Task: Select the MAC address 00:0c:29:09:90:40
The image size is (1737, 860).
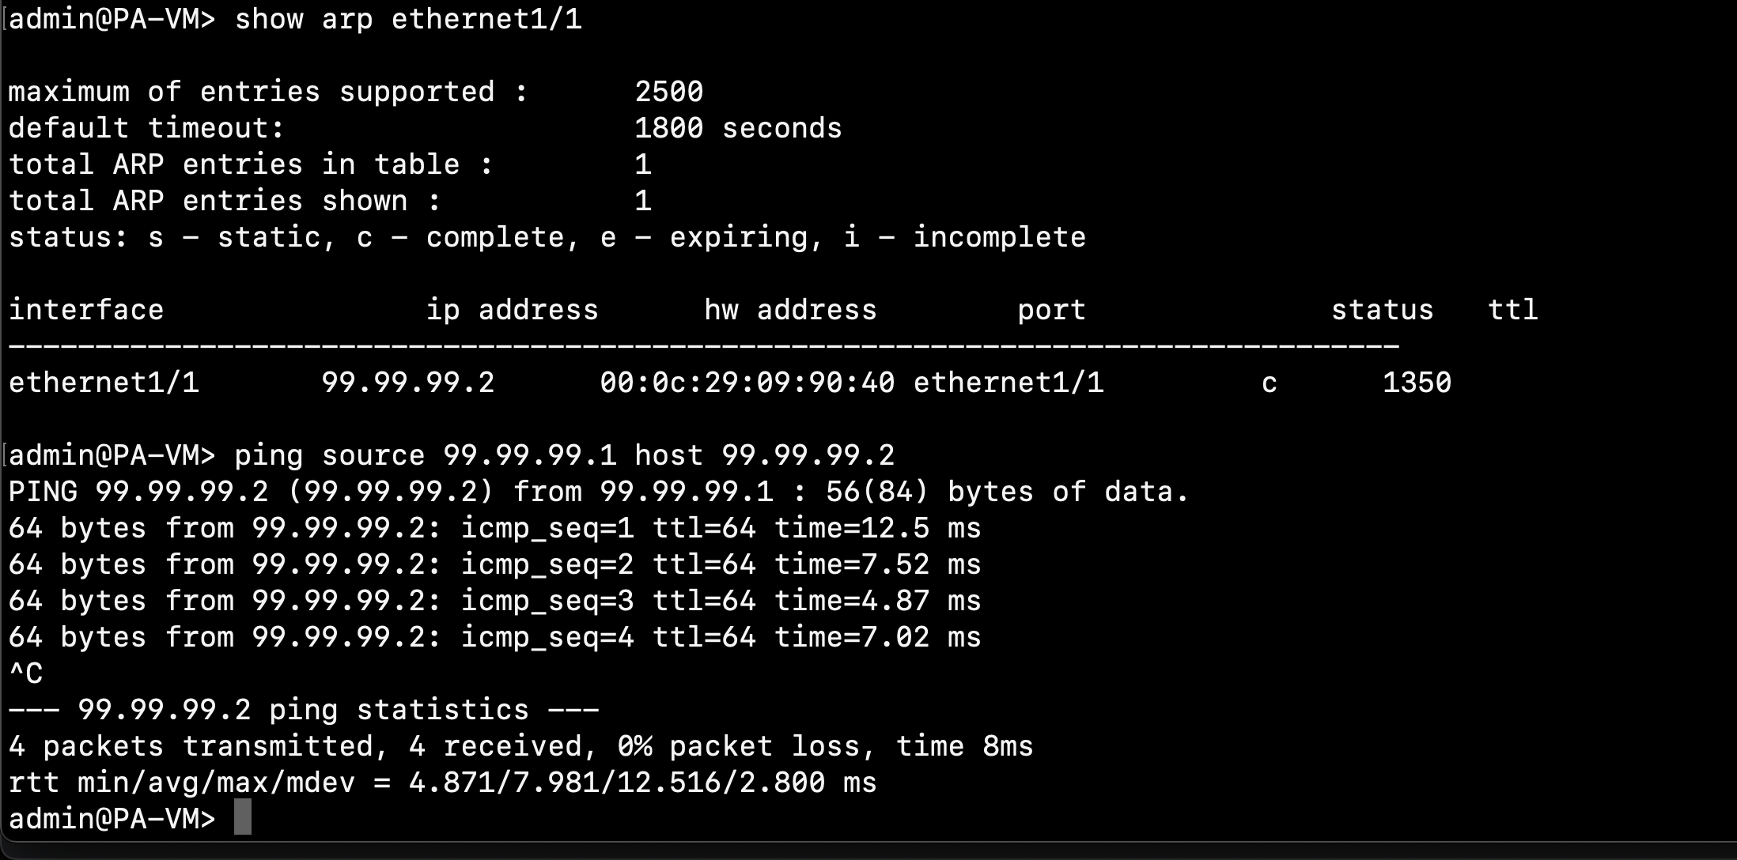Action: tap(747, 383)
